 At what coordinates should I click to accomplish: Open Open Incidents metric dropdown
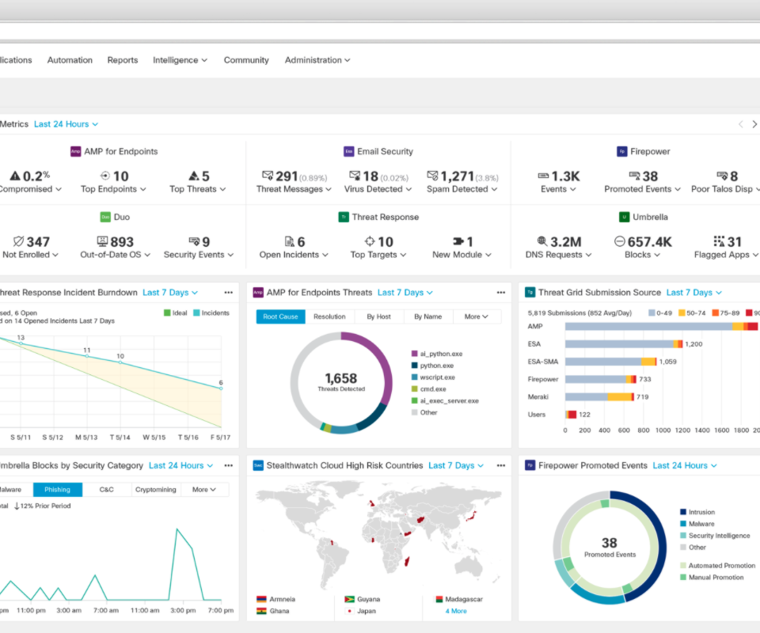pos(294,255)
